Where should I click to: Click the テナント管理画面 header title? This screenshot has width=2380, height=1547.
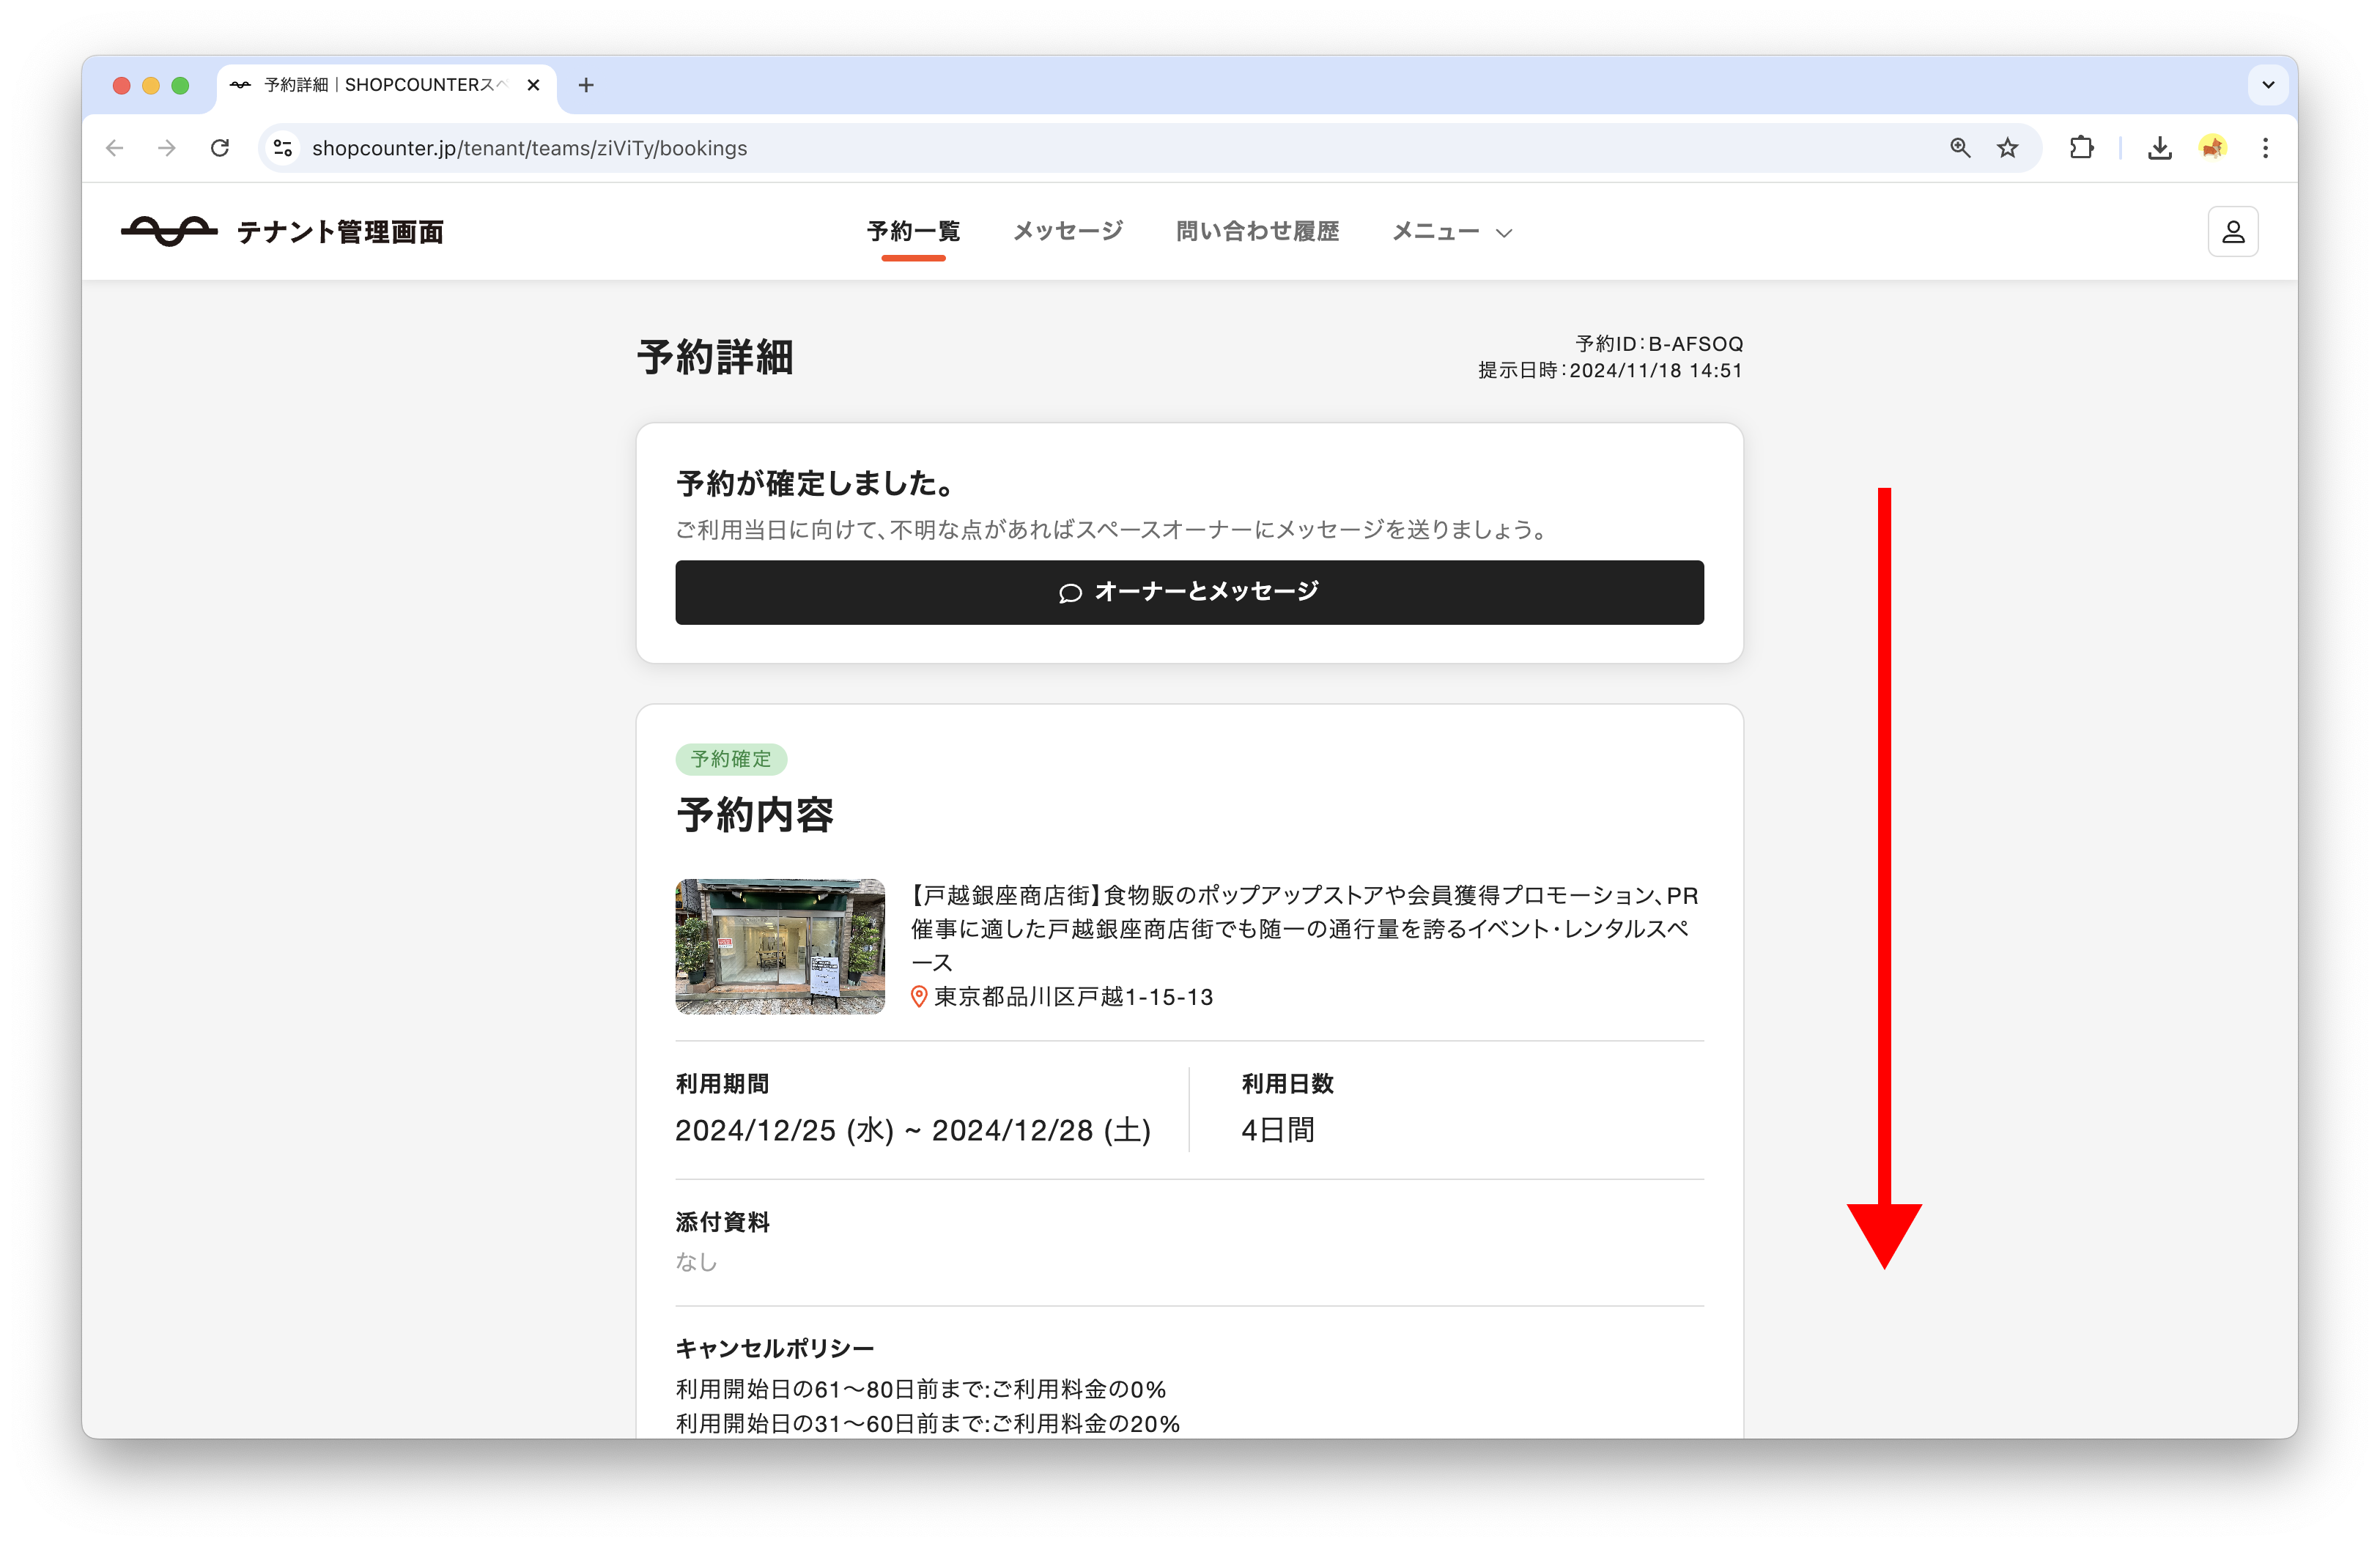click(340, 232)
